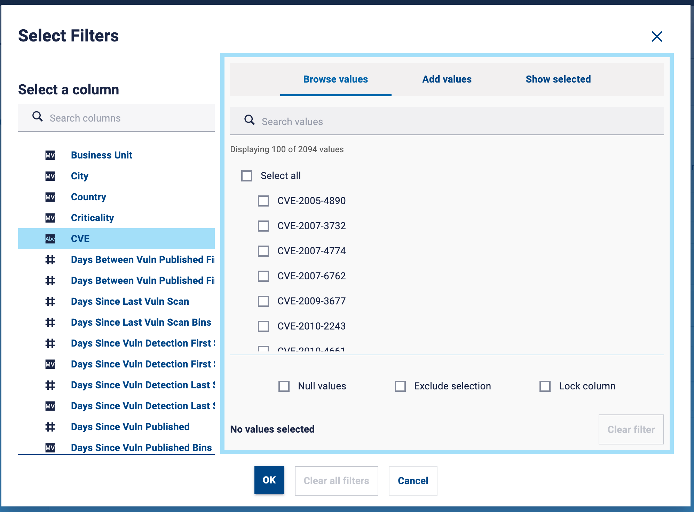Image resolution: width=694 pixels, height=512 pixels.
Task: Click the search columns magnifier icon
Action: click(38, 116)
